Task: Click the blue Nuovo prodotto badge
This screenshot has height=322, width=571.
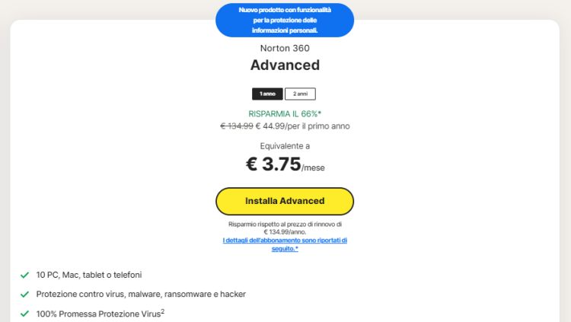Action: pos(285,20)
